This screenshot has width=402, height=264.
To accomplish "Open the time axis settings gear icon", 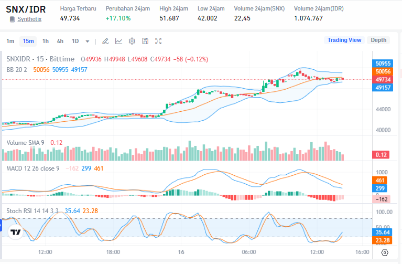I will [385, 252].
